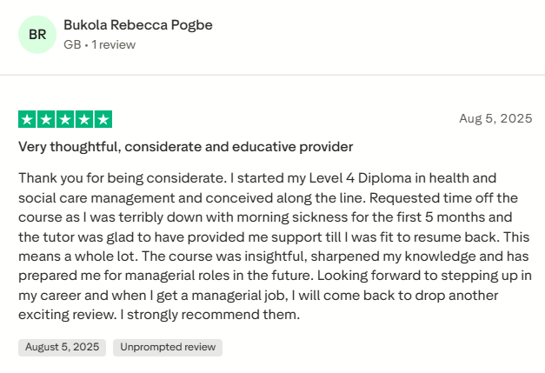
Task: Click the green BR avatar circle
Action: pos(37,34)
